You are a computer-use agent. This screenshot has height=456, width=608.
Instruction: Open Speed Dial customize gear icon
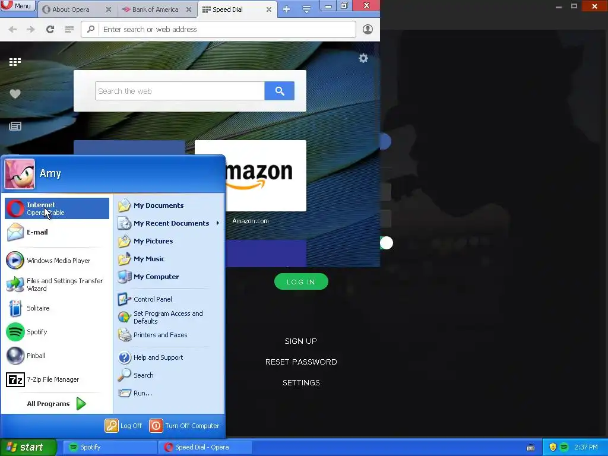[x=363, y=58]
